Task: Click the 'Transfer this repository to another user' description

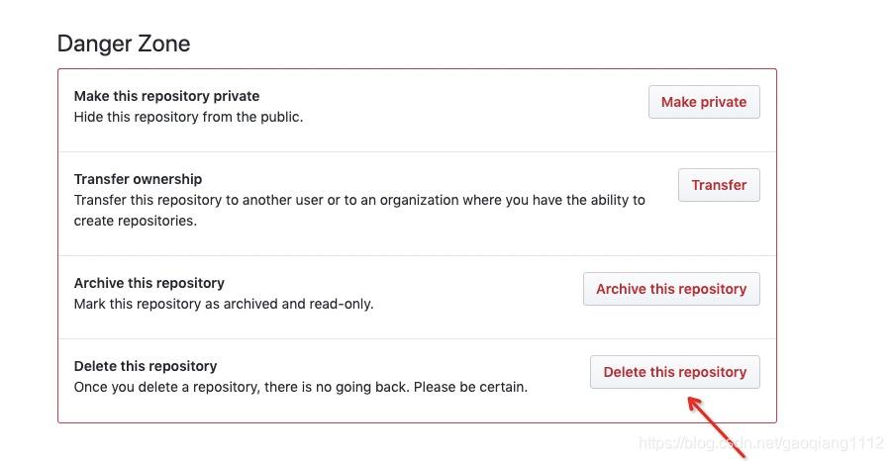Action: coord(359,210)
